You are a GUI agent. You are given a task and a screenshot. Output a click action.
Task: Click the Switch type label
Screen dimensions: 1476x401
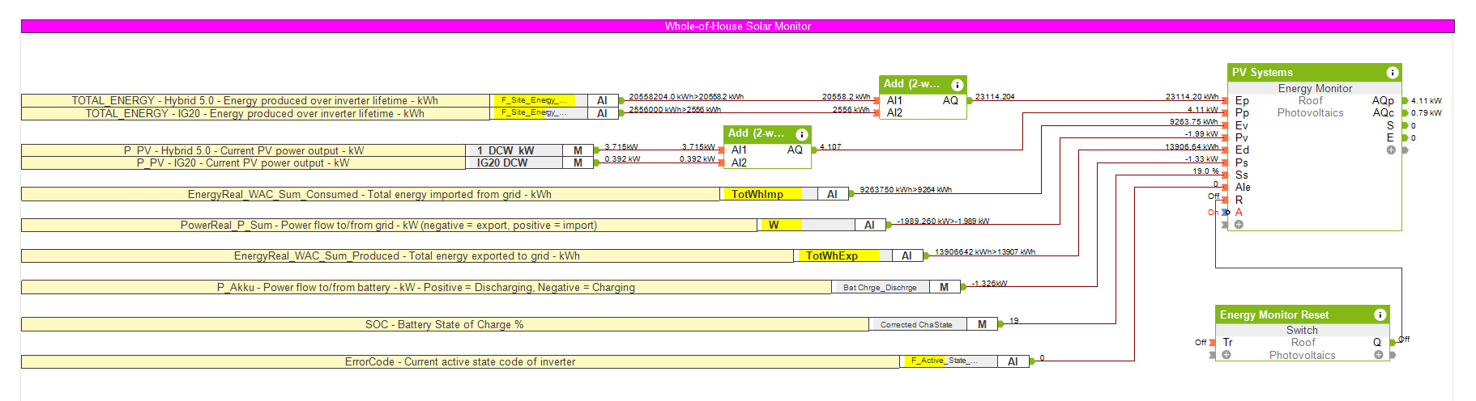[1302, 330]
